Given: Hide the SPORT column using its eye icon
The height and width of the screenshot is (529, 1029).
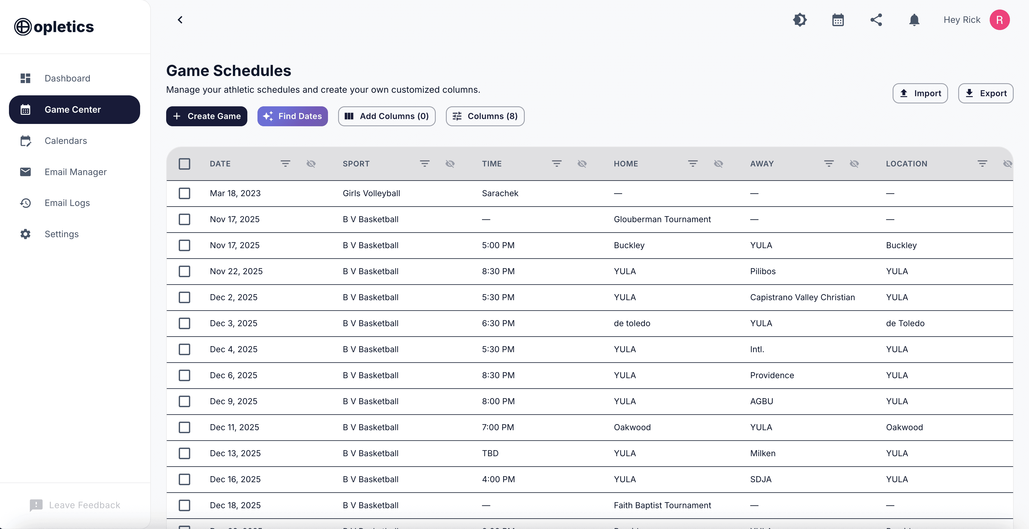Looking at the screenshot, I should tap(450, 164).
